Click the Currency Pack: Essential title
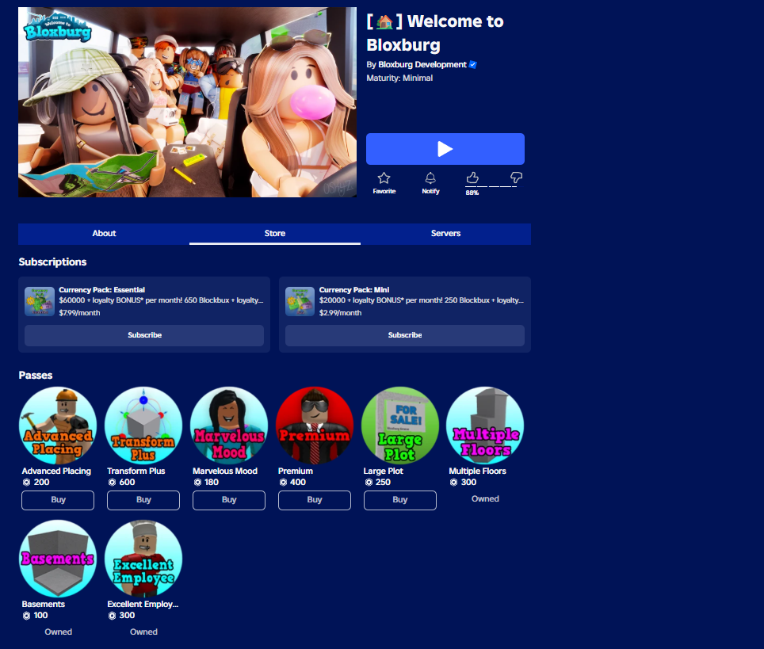The height and width of the screenshot is (649, 764). click(101, 290)
